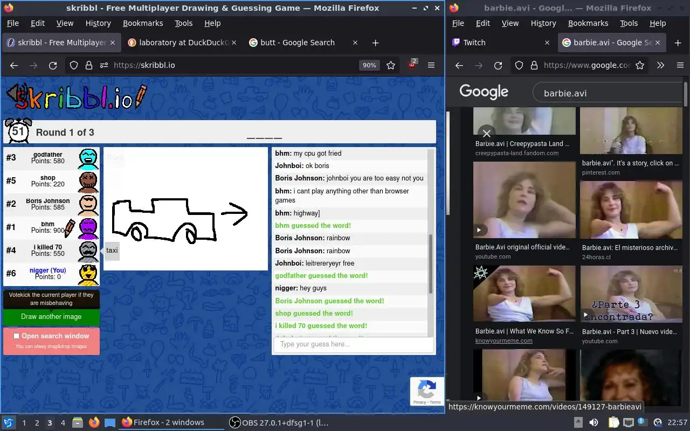Launch Firefox from the taskbar icon
The width and height of the screenshot is (690, 431).
click(x=94, y=422)
